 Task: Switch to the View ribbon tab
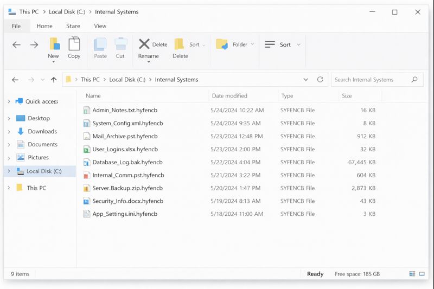coord(100,26)
